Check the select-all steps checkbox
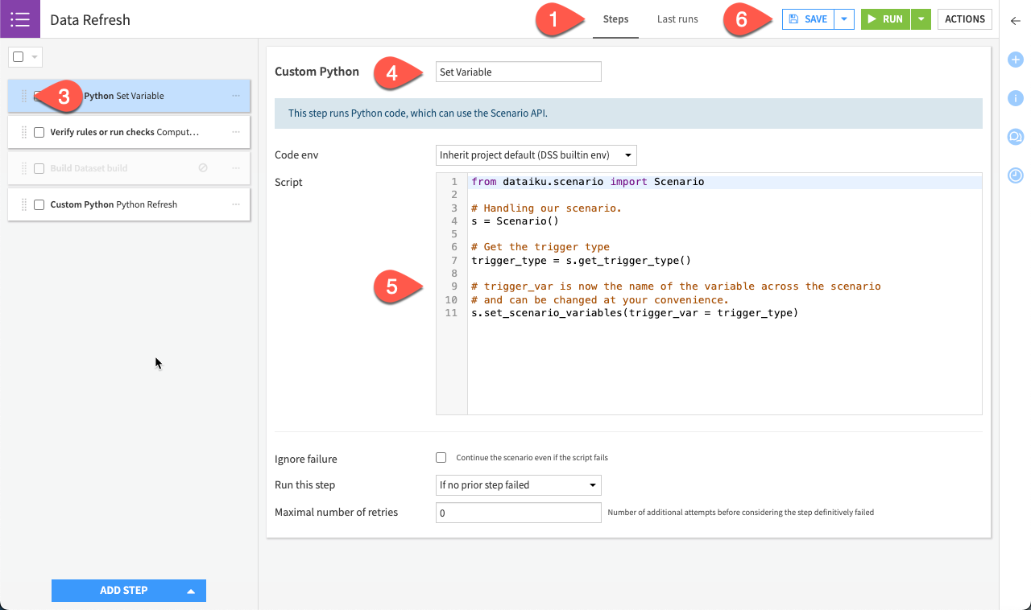Image resolution: width=1031 pixels, height=610 pixels. (x=16, y=56)
